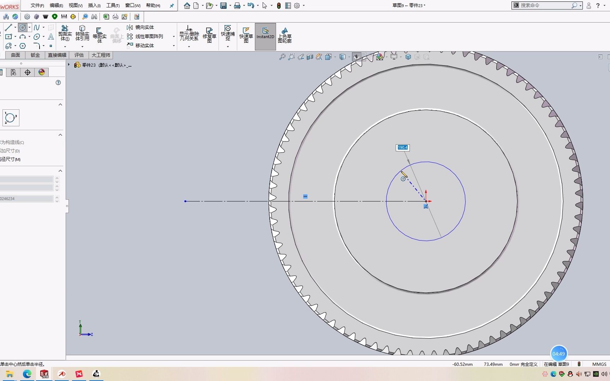Click Zoom to Fit in view toolbar
This screenshot has width=610, height=381.
[x=282, y=57]
